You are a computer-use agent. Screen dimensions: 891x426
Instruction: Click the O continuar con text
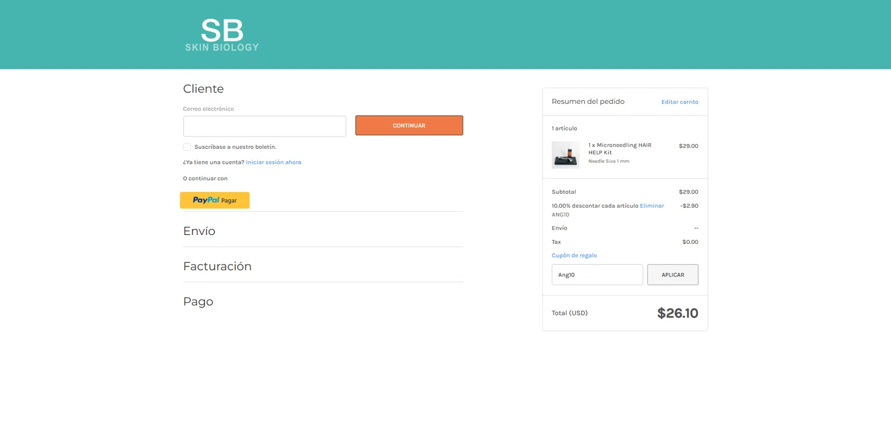pos(205,179)
